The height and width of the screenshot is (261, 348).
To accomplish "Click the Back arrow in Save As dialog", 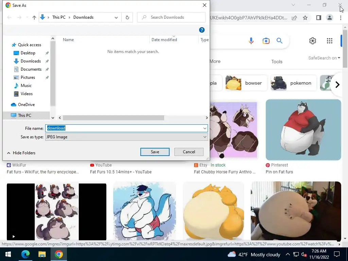I will [x=9, y=17].
